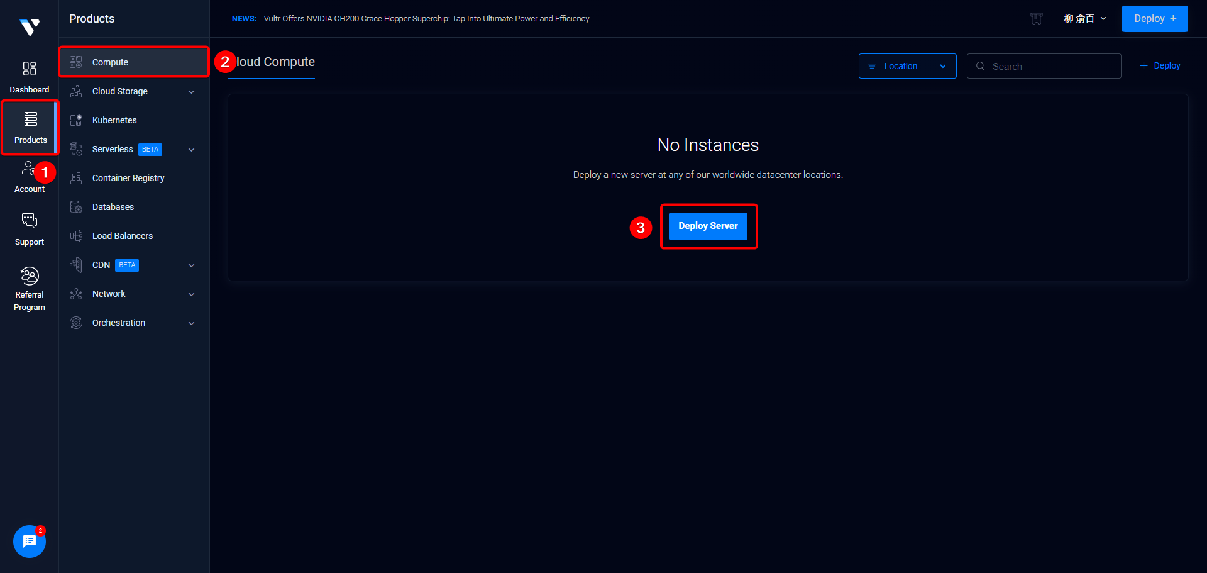This screenshot has height=573, width=1207.
Task: Open the Referral Program icon
Action: [30, 276]
